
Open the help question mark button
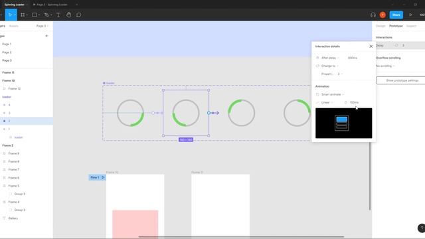click(421, 228)
